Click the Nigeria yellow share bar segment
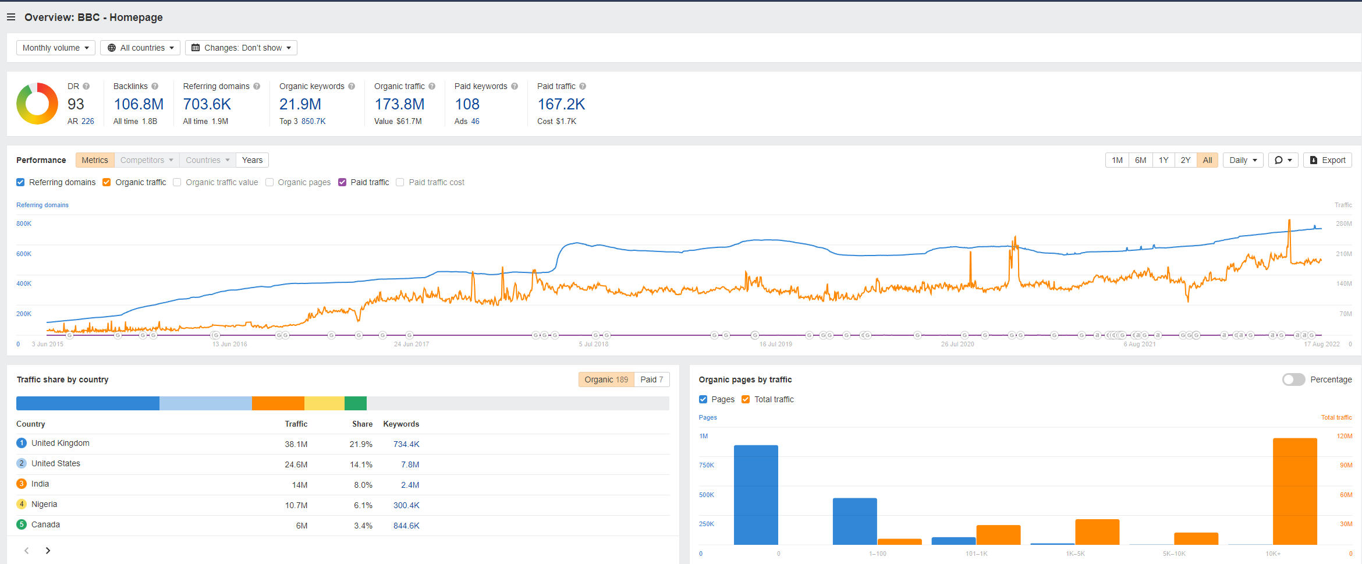Image resolution: width=1362 pixels, height=564 pixels. [324, 403]
